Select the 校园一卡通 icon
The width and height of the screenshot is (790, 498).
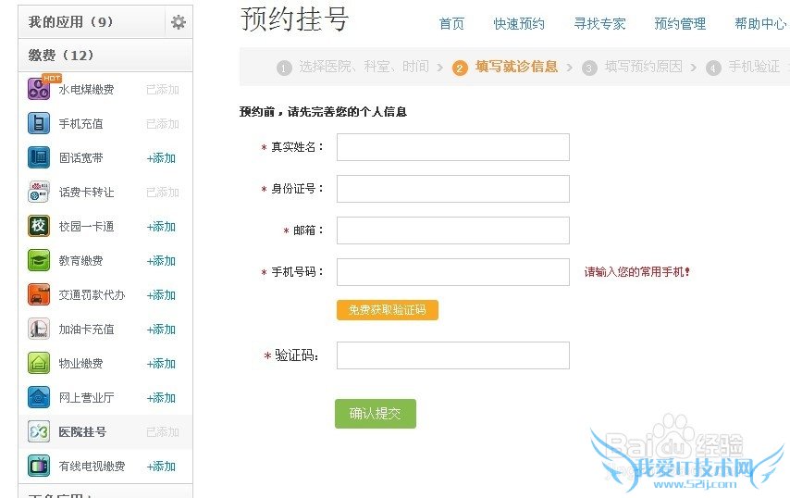coord(39,226)
